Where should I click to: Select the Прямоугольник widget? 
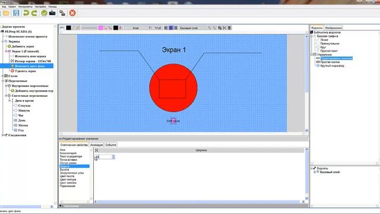click(330, 43)
